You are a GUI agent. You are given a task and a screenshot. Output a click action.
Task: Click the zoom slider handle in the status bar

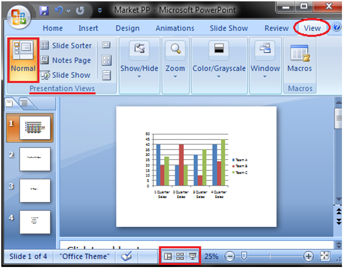click(x=244, y=256)
